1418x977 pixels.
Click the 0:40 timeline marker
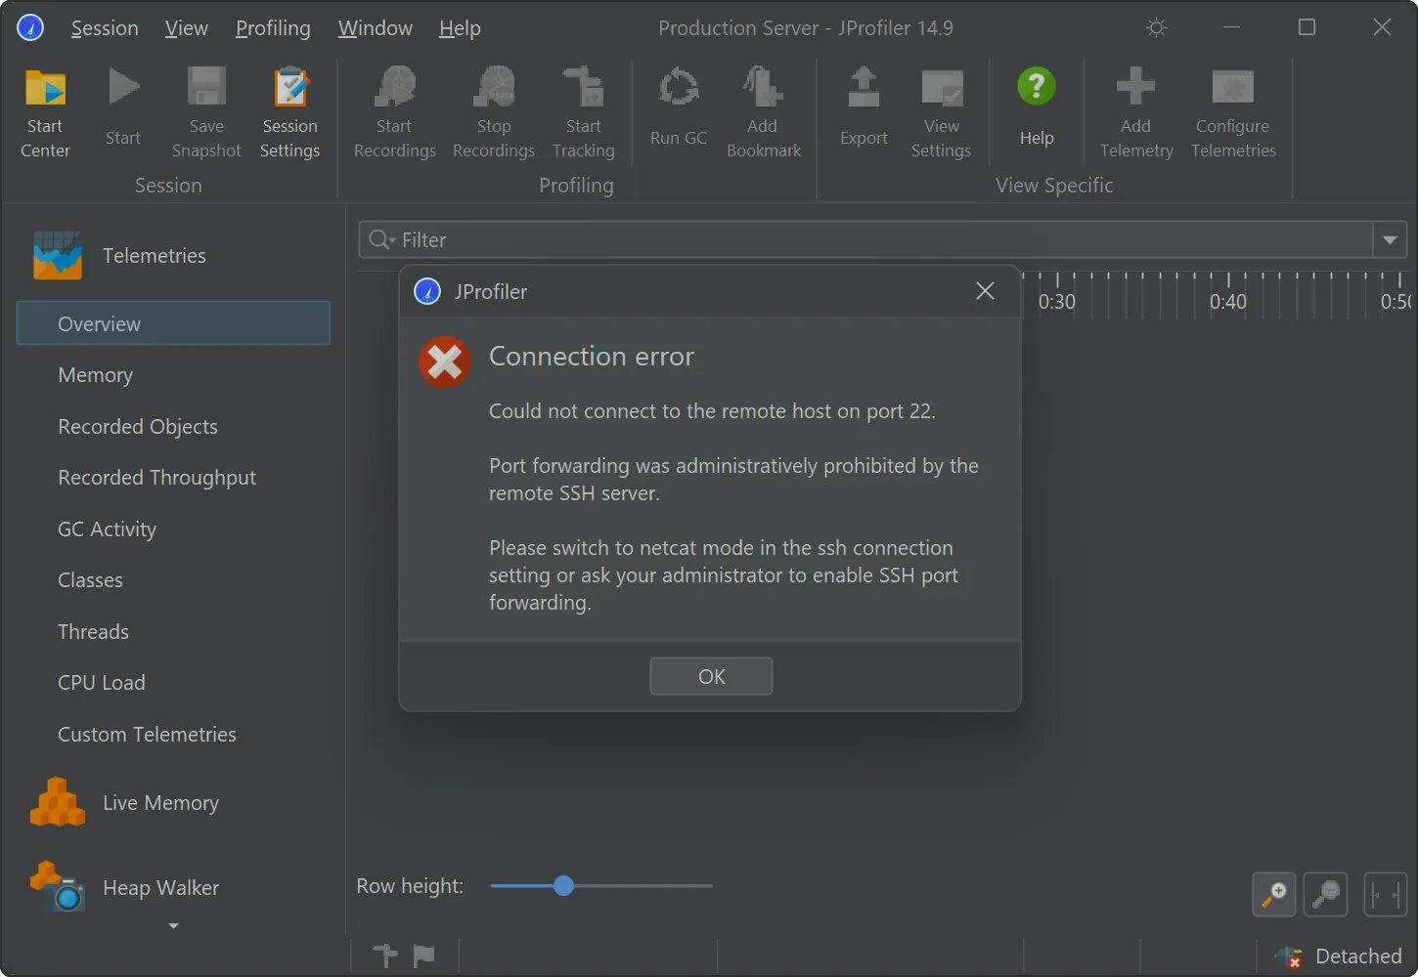coord(1228,302)
